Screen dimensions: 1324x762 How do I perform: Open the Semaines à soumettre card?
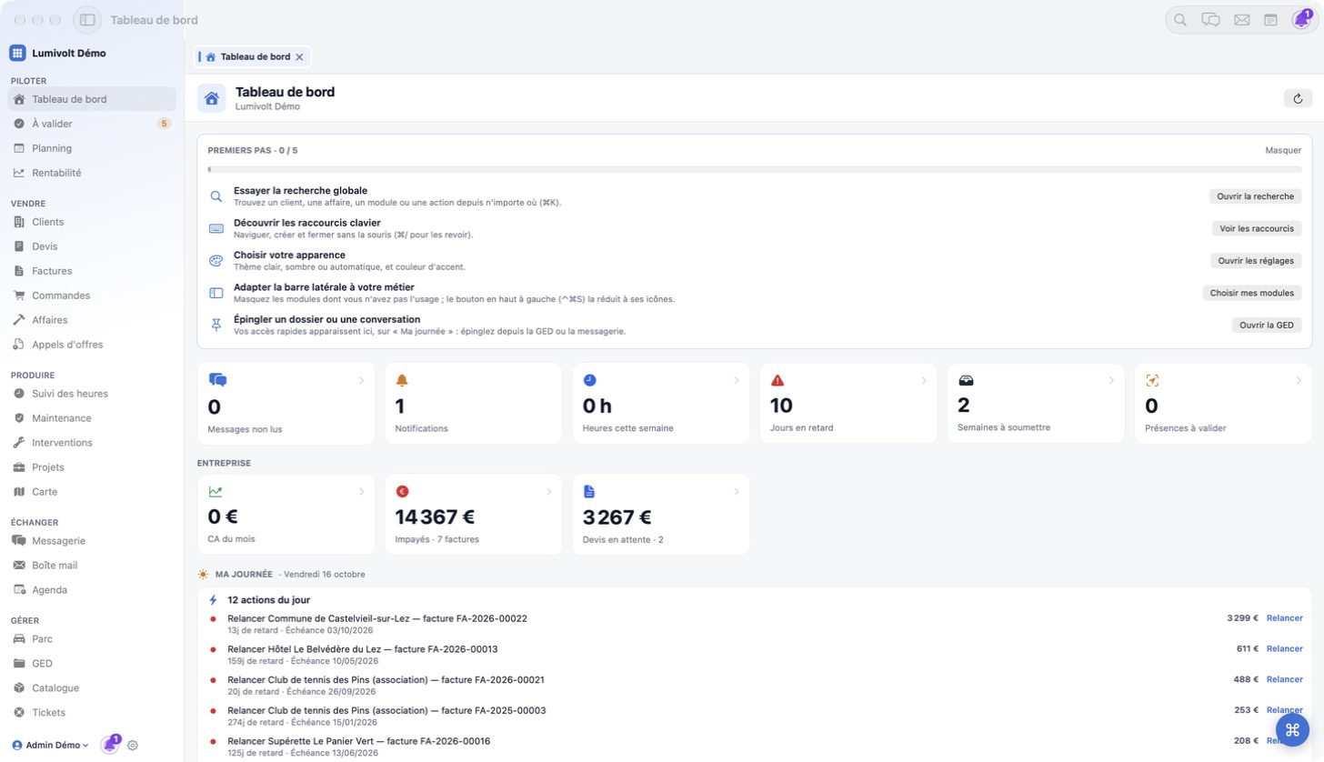click(x=1035, y=404)
